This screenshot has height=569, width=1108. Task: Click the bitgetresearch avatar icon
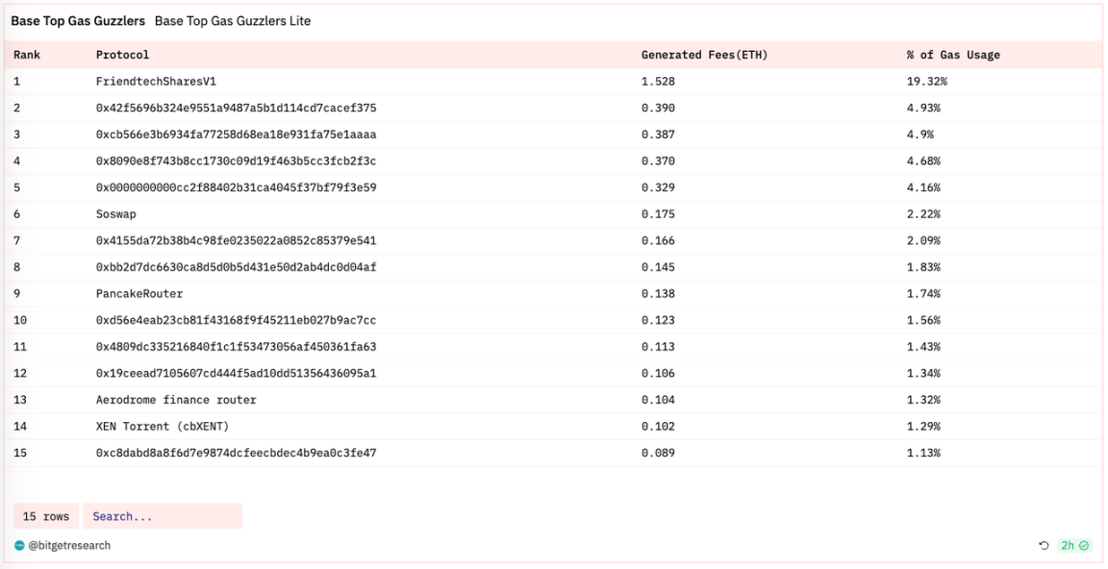(x=19, y=546)
